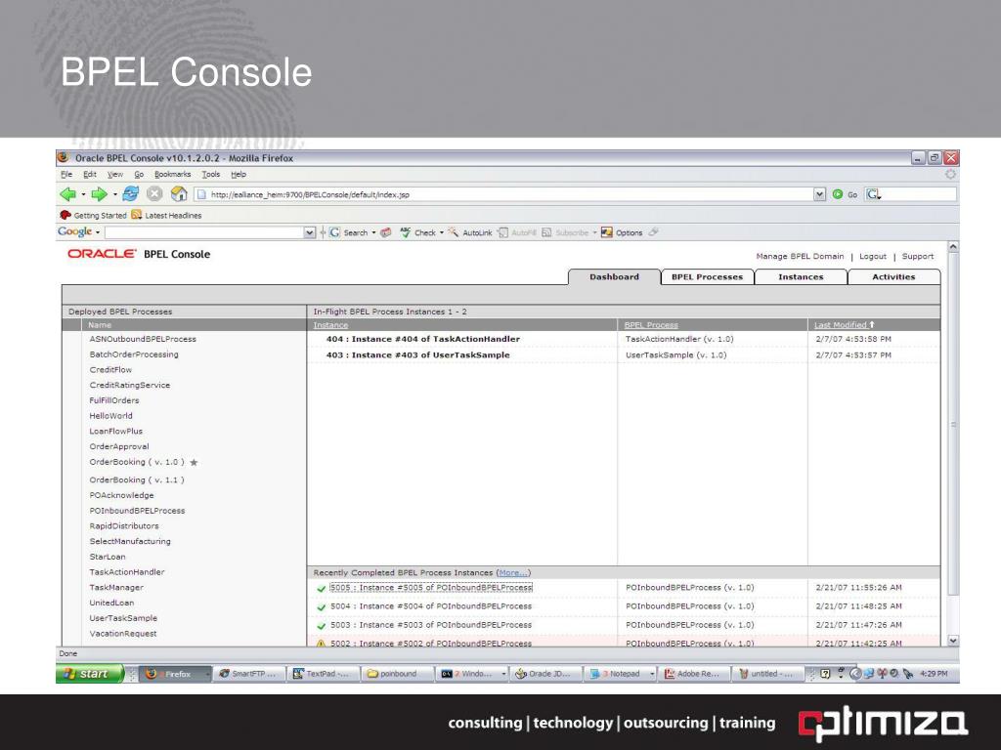Open the Latest Headlines feed bookmark
This screenshot has height=750, width=1001.
point(166,216)
